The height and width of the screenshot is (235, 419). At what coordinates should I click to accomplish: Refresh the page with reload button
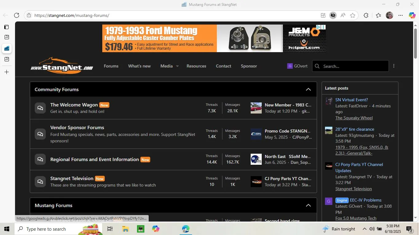coord(17,15)
